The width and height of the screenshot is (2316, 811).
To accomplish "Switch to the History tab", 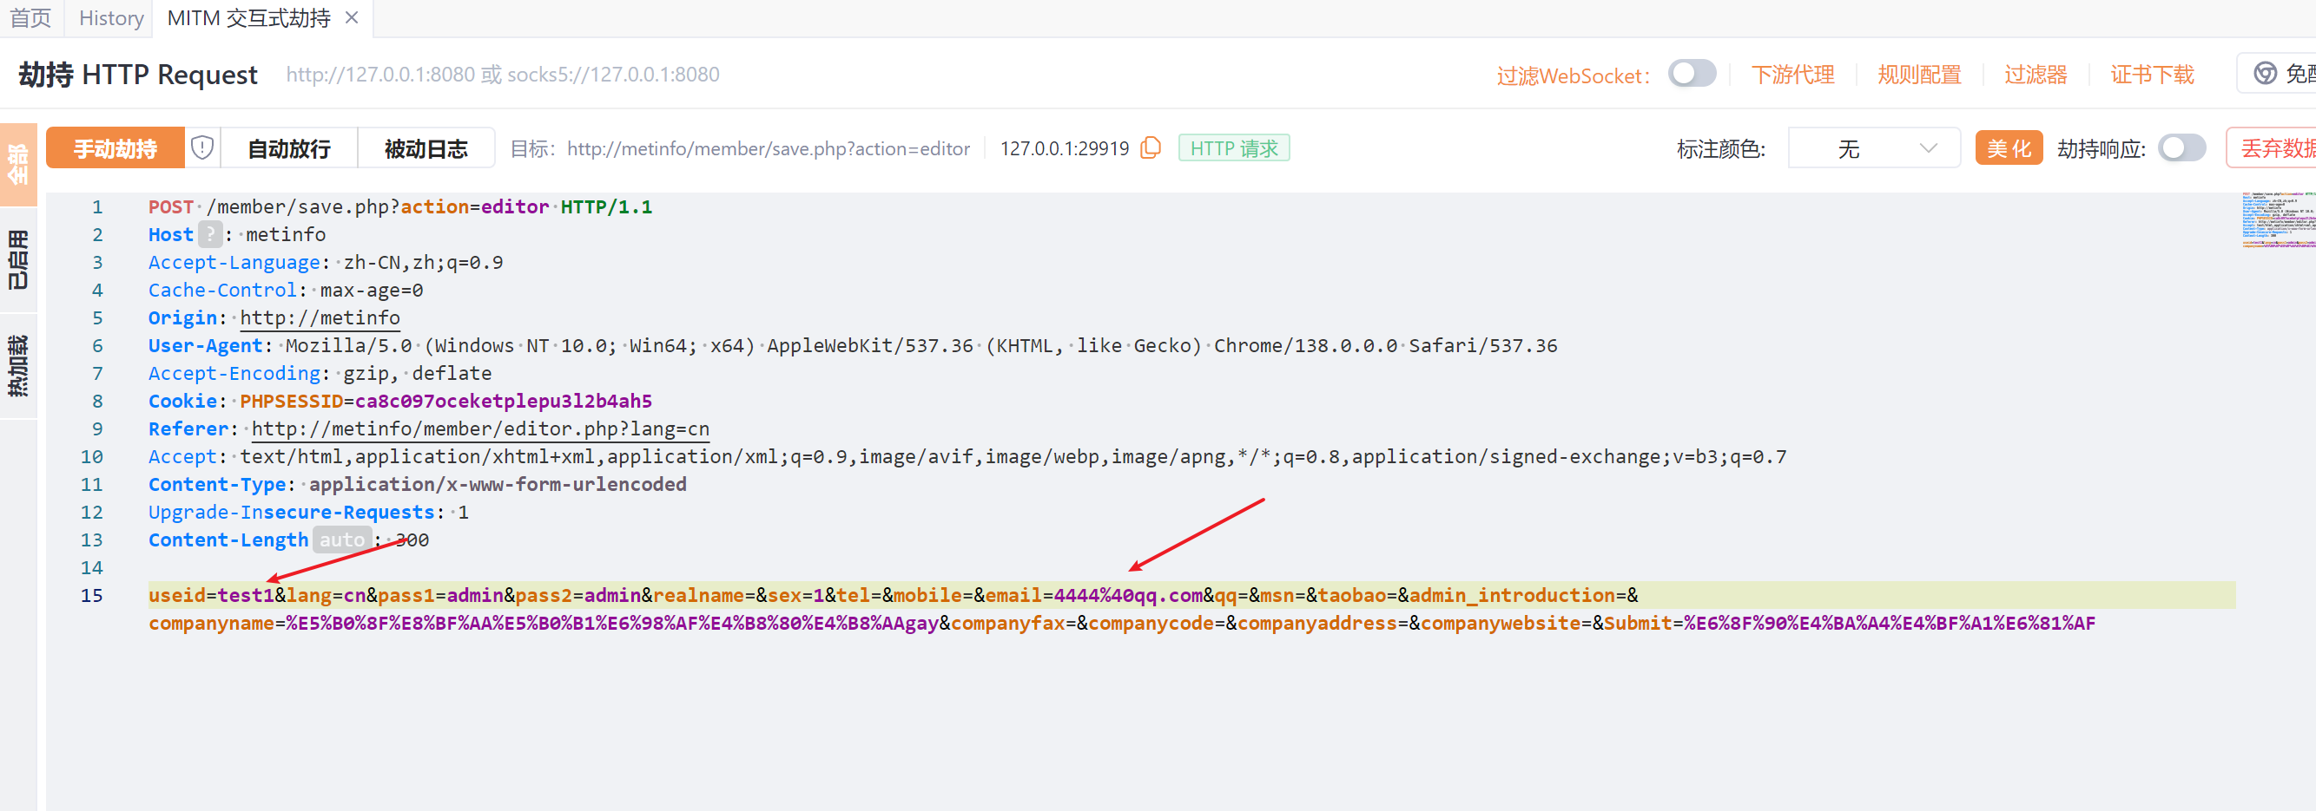I will (110, 18).
